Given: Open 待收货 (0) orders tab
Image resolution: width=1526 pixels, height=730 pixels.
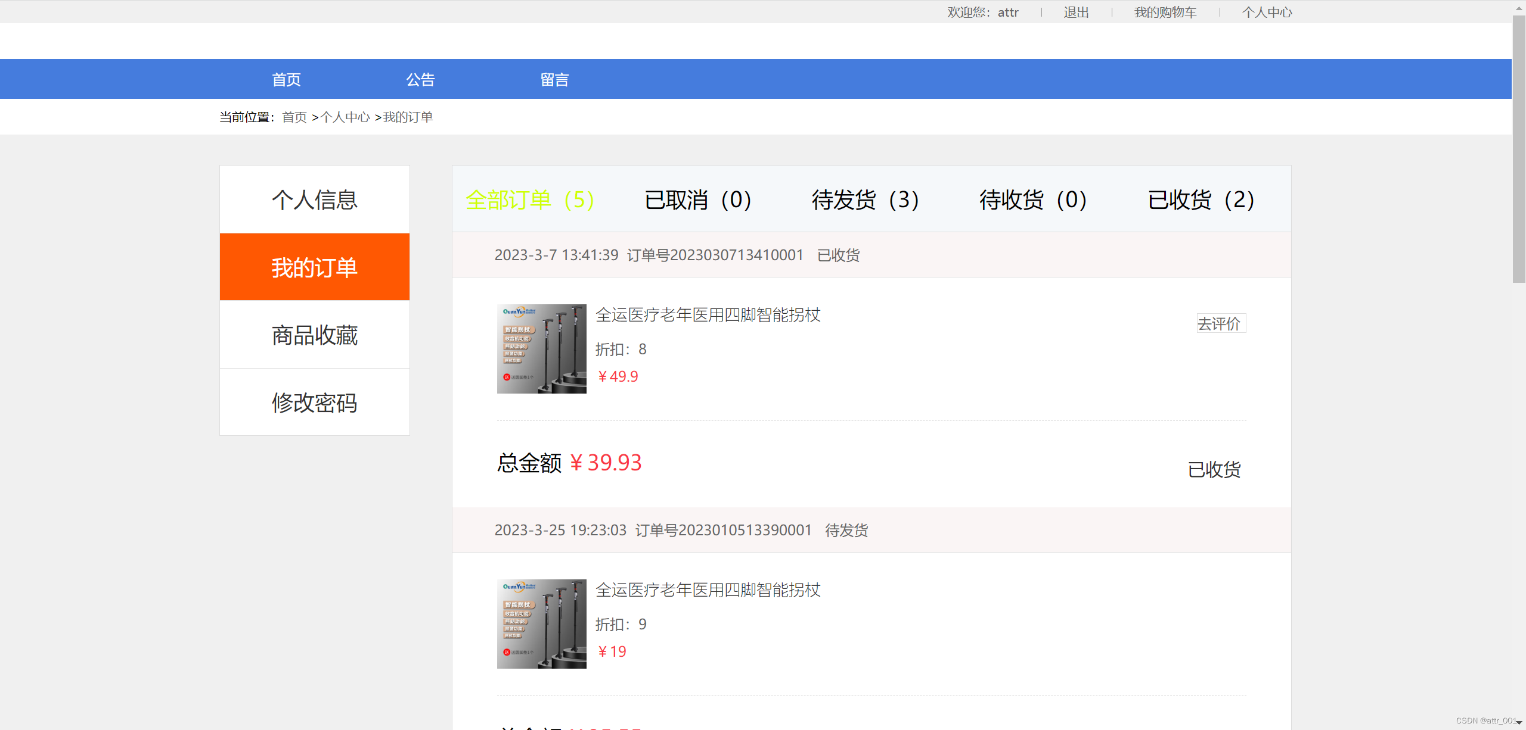Looking at the screenshot, I should [x=1033, y=199].
